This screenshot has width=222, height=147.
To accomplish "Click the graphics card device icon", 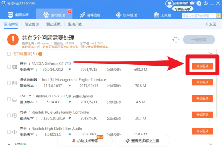I will [x=14, y=67].
